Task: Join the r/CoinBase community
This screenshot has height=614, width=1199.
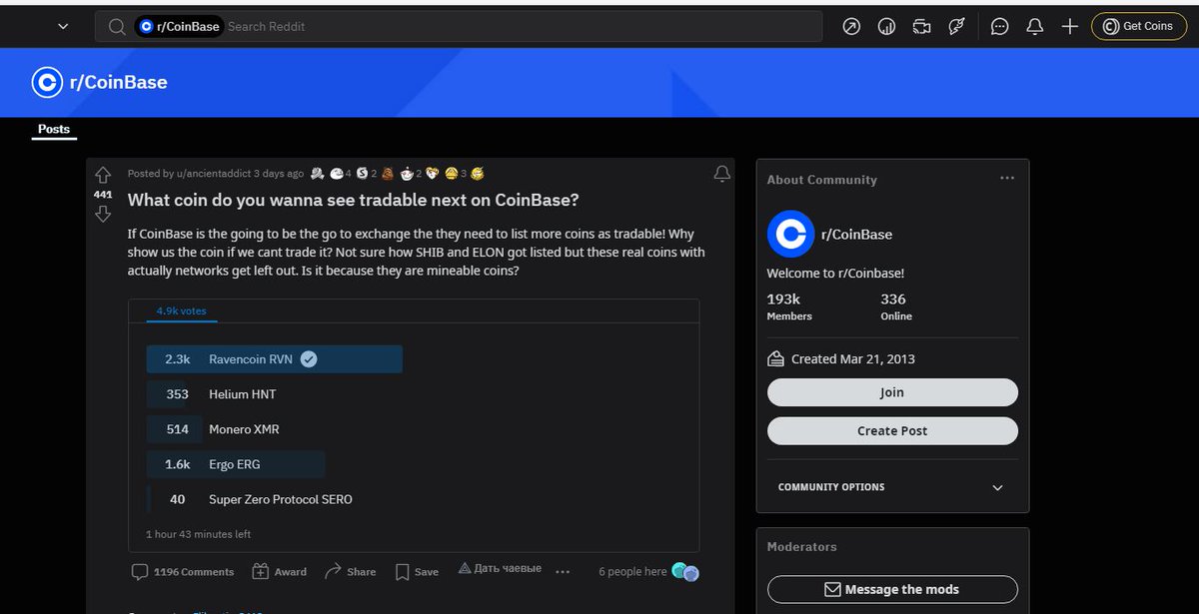Action: 892,392
